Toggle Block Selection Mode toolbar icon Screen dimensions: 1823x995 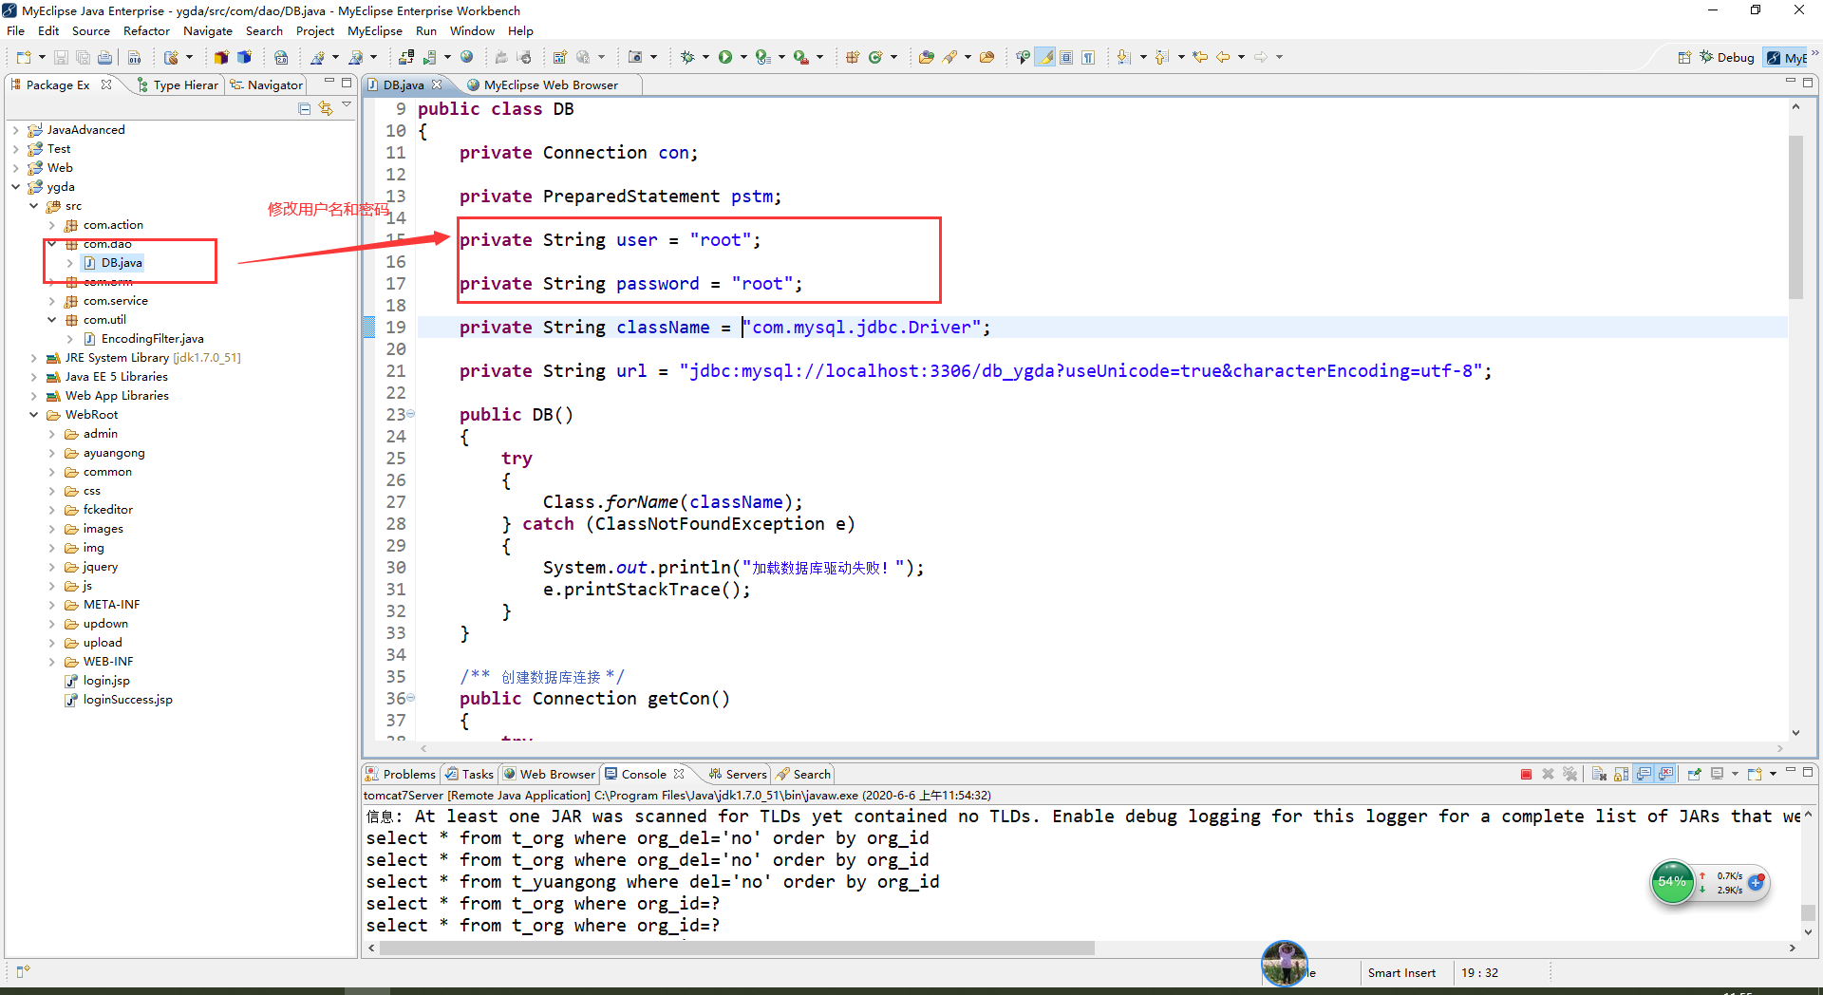click(1066, 57)
